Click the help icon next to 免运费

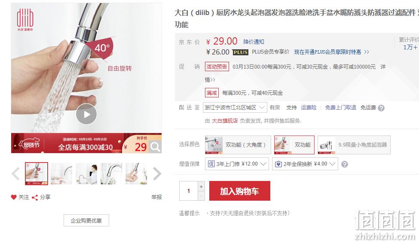point(381,108)
